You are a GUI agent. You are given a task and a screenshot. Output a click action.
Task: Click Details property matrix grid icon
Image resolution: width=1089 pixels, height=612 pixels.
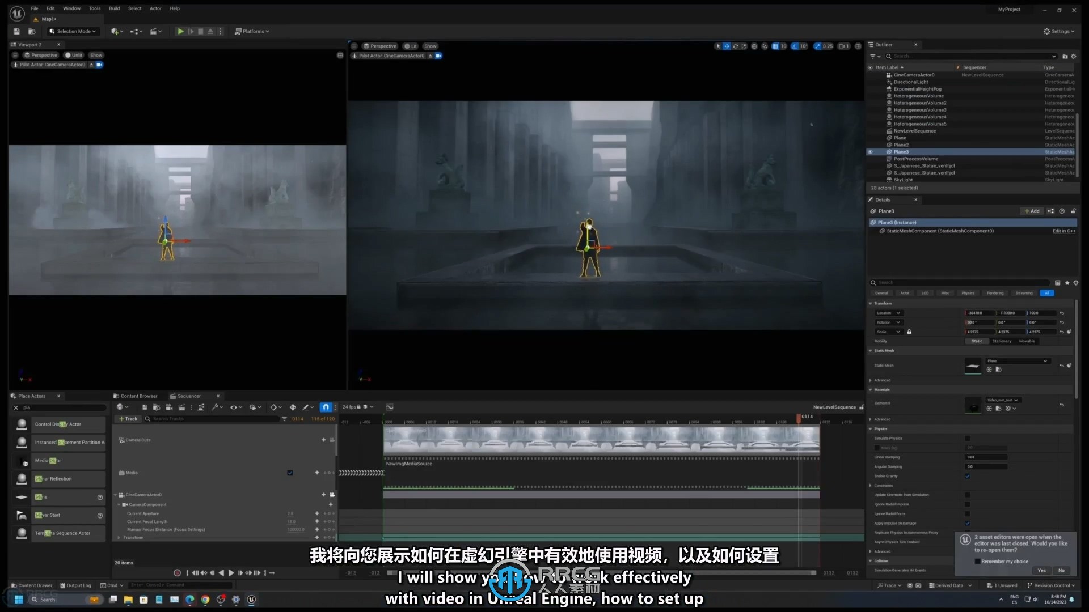click(1057, 283)
